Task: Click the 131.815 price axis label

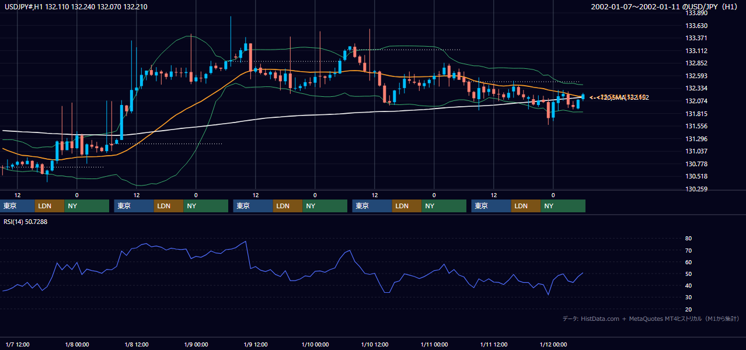Action: 696,114
